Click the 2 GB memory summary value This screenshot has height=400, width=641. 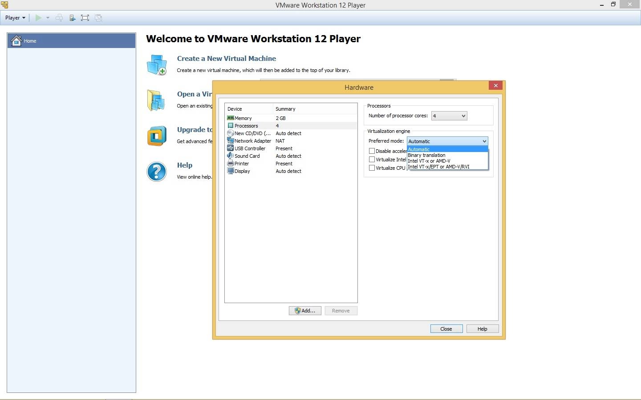[x=280, y=118]
